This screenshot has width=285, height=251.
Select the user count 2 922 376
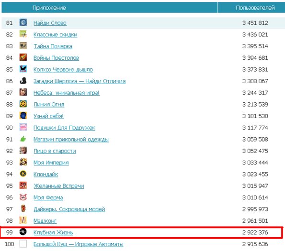point(255,232)
